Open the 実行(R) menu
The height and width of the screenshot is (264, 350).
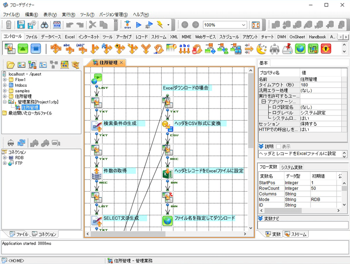(x=69, y=15)
